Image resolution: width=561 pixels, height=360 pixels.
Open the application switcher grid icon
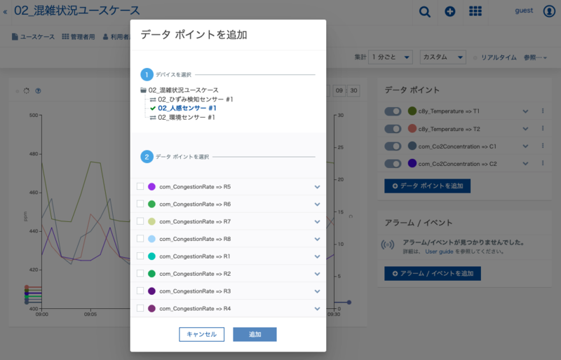tap(475, 11)
